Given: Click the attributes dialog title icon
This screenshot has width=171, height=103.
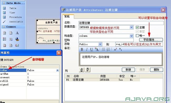Looking at the screenshot, I should point(63,10).
